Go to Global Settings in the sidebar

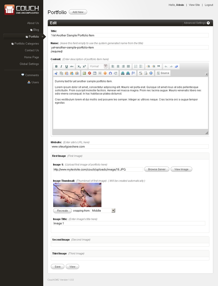click(29, 64)
